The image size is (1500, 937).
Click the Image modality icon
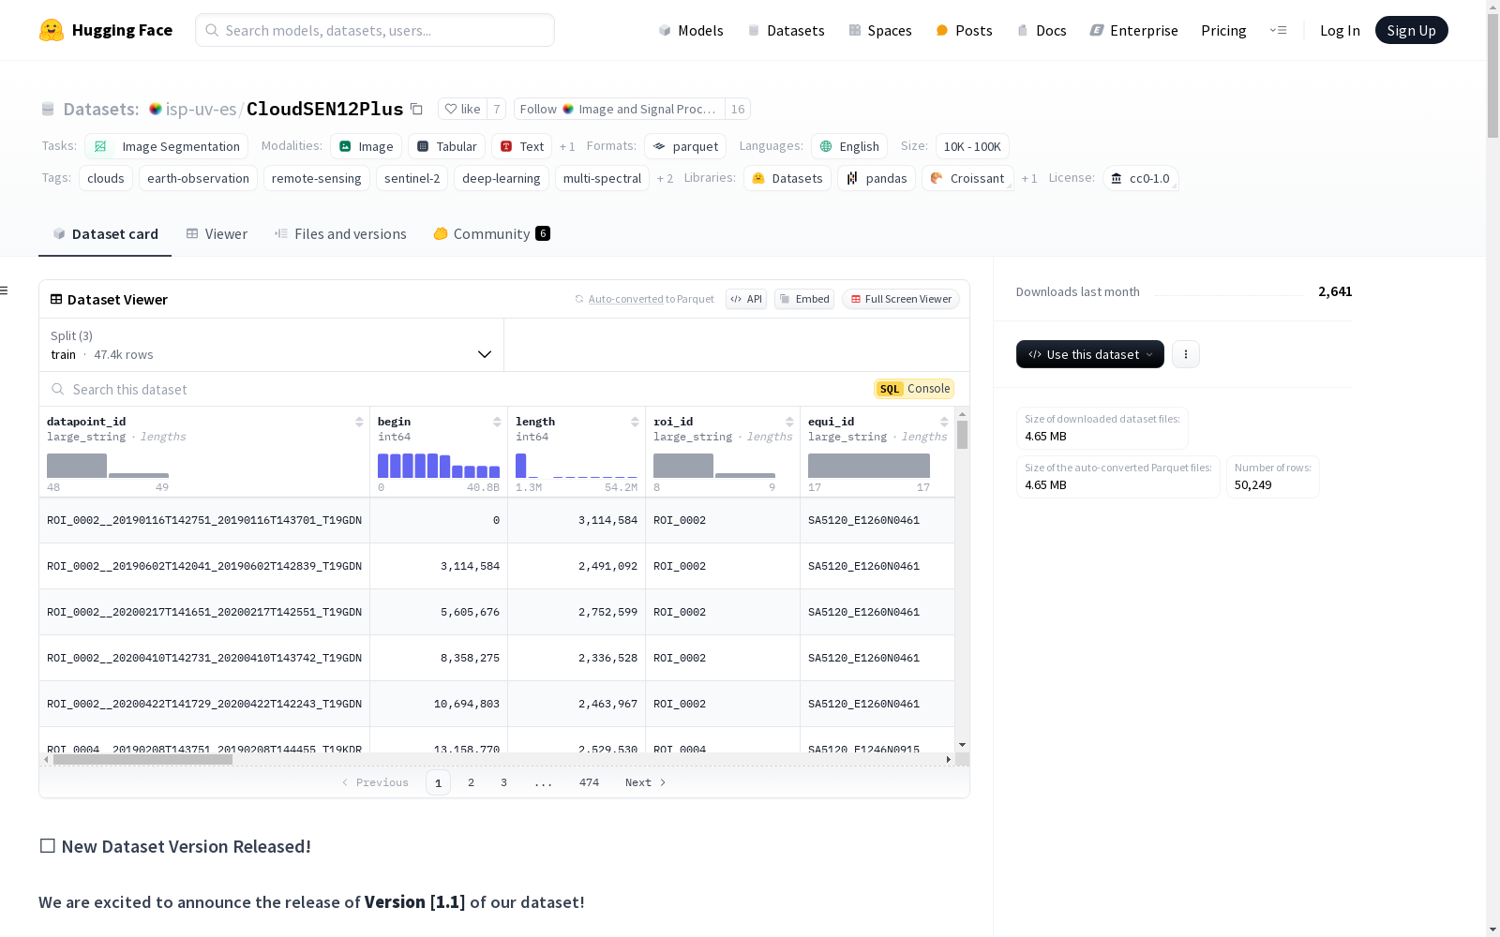345,146
